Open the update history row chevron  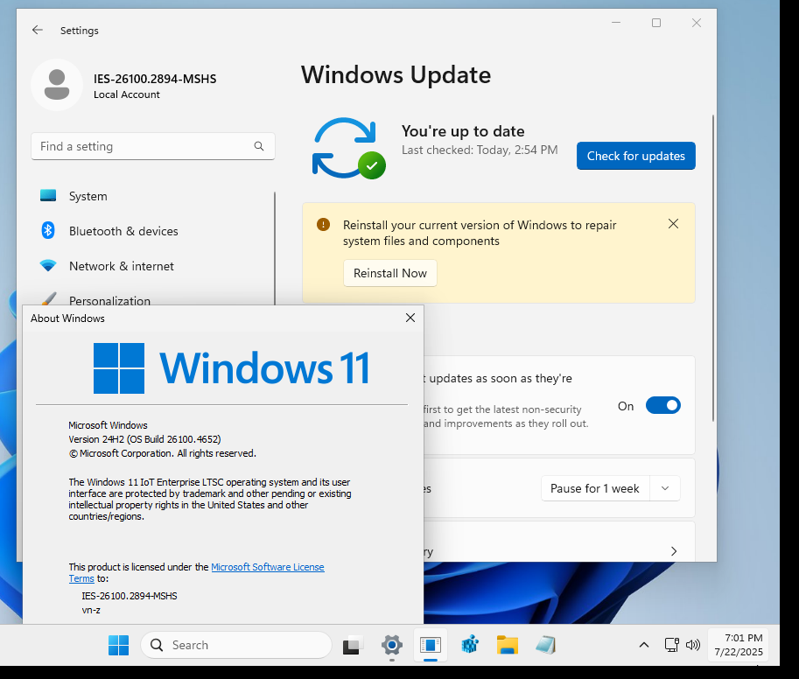click(674, 551)
